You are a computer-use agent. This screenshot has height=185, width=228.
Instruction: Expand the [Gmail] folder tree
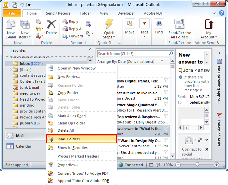pos(11,69)
